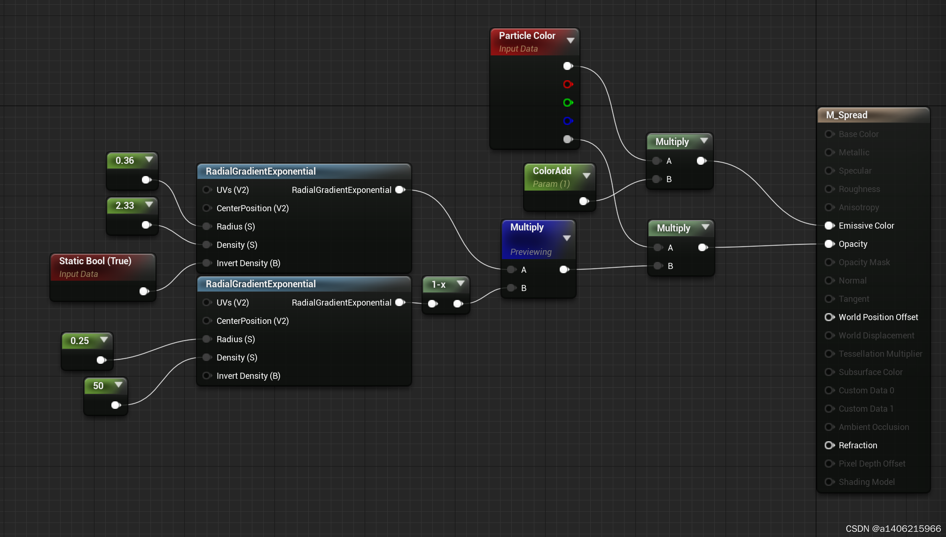Click the Static Bool (True) output pin

tap(143, 291)
